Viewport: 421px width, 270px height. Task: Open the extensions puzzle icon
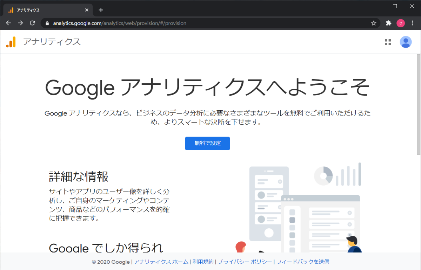[388, 23]
